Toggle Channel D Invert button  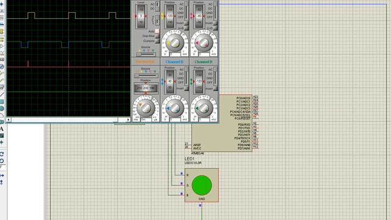pos(215,89)
